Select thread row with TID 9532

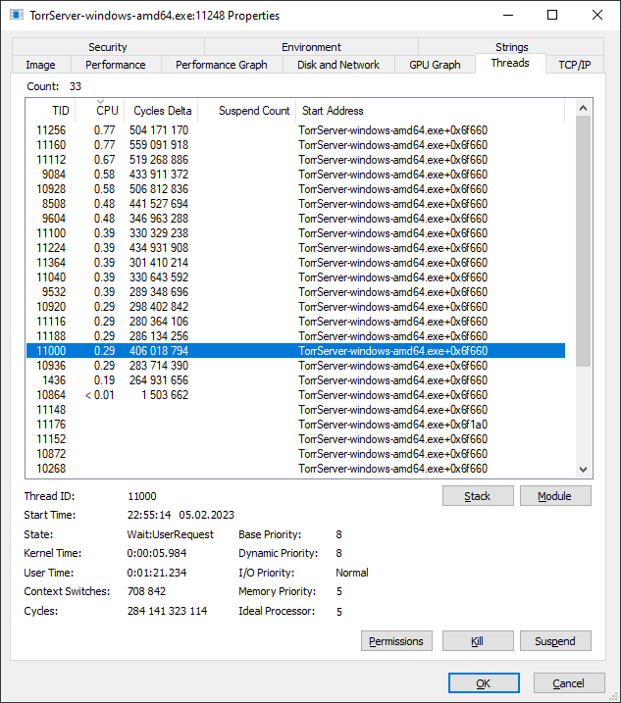pyautogui.click(x=295, y=292)
